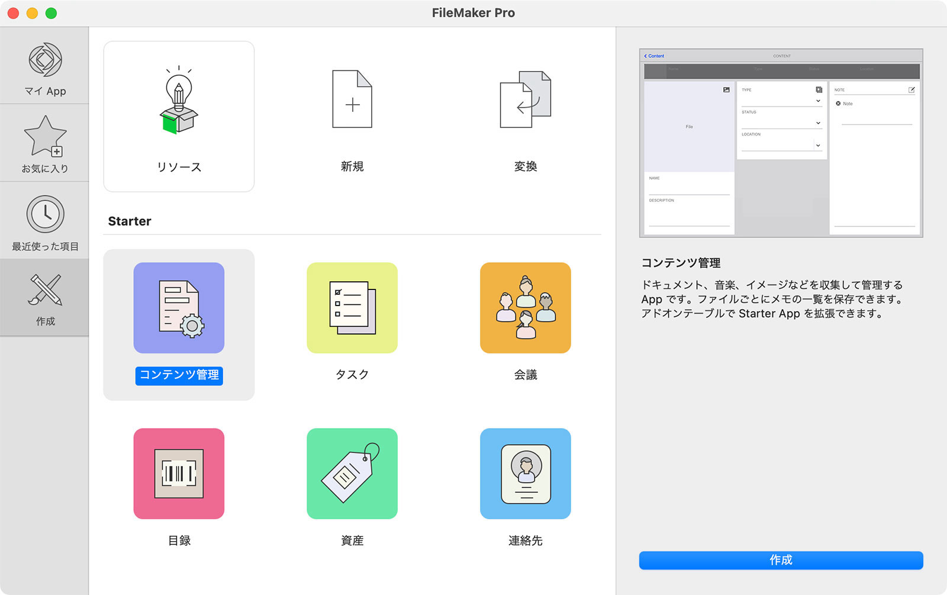
Task: Open the タスク starter app
Action: [x=352, y=308]
